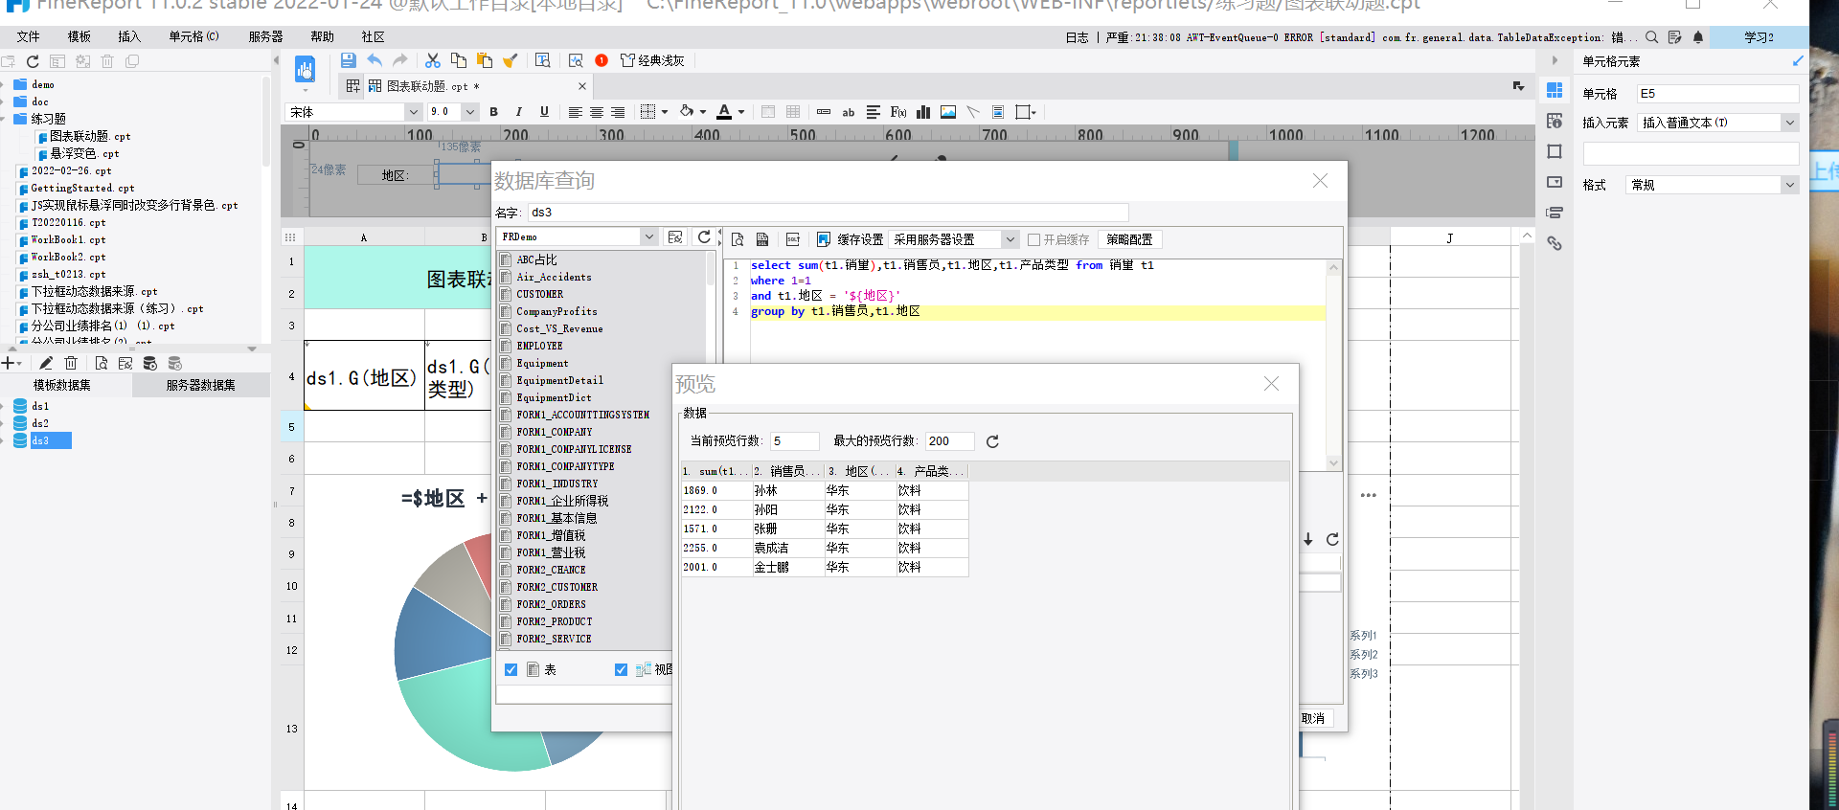This screenshot has width=1839, height=810.
Task: Enable the 开启缓存 checkbox
Action: 1033,239
